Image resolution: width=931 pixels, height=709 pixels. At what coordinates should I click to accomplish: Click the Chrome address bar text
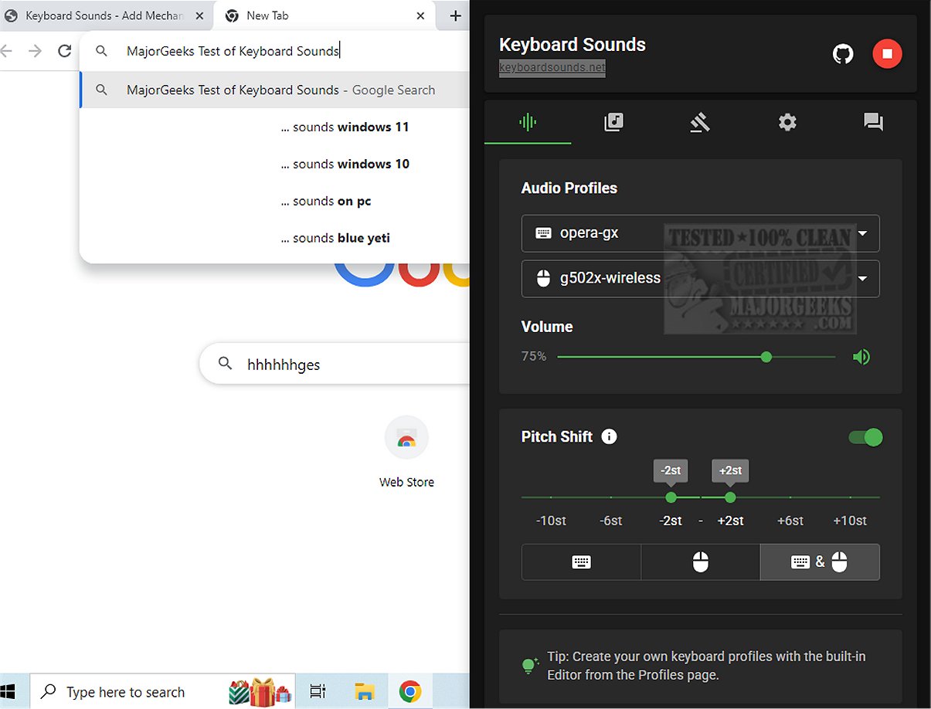coord(233,51)
